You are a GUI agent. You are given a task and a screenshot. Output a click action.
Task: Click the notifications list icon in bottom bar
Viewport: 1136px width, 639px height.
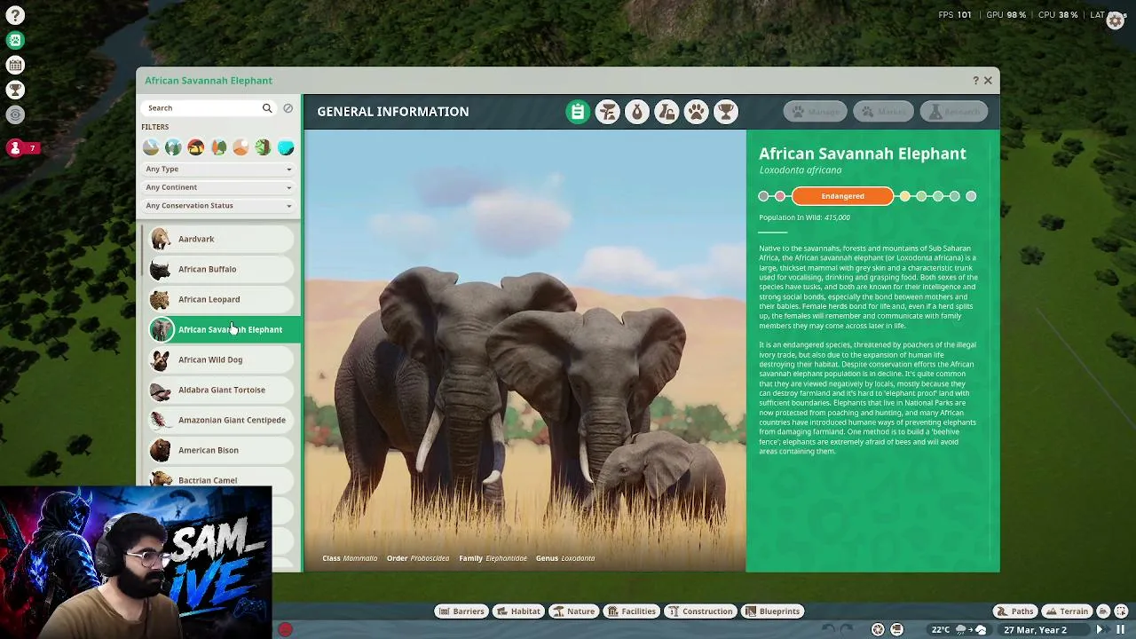pyautogui.click(x=896, y=630)
